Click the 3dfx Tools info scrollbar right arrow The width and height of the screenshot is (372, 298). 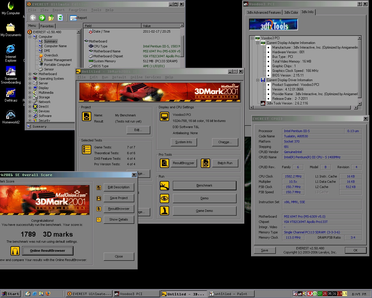point(356,107)
